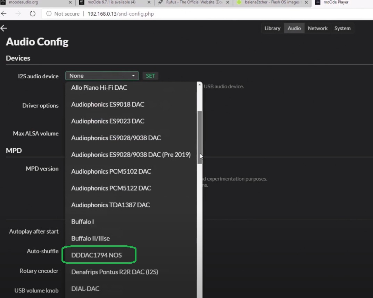Viewport: 373px width, 298px height.
Task: Click the Autoplay after start label
Action: point(34,231)
